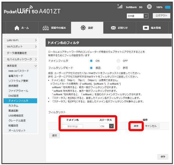Viewport: 174px width, 165px height.
Task: Click the battery status icon
Action: click(168, 7)
